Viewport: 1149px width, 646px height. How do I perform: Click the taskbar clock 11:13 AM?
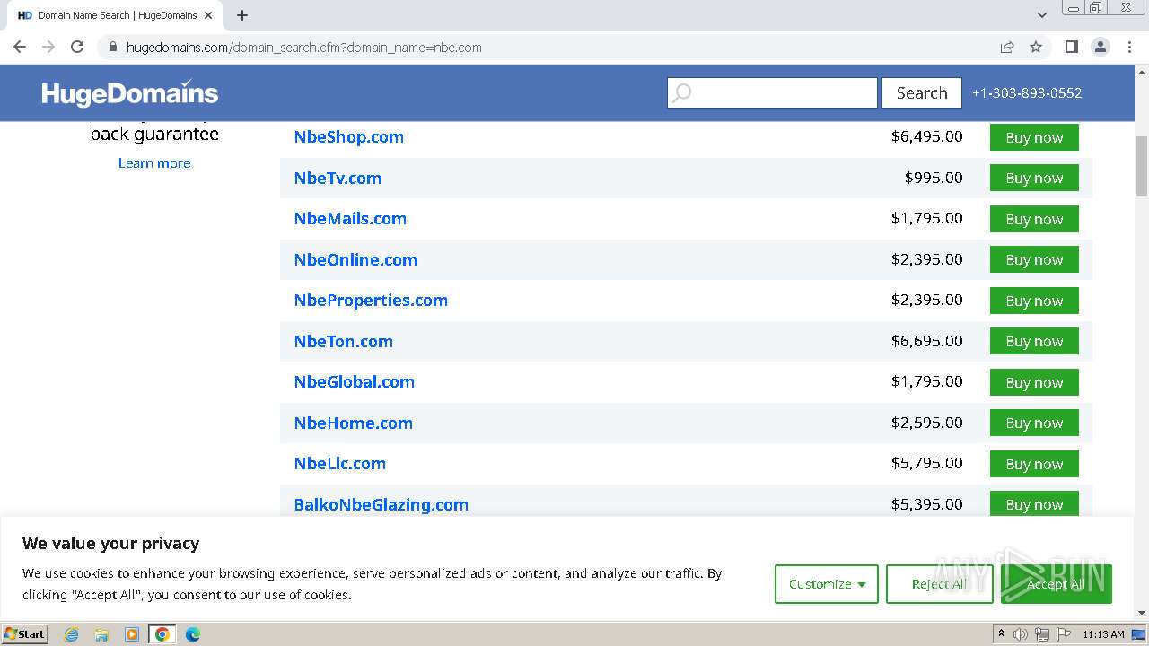[1103, 634]
